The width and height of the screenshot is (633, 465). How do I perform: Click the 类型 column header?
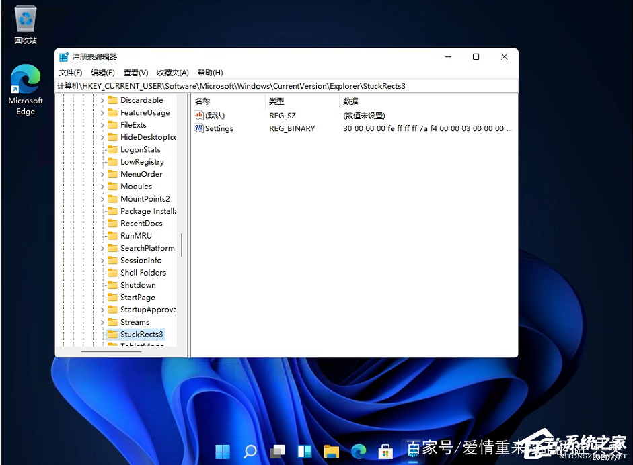(302, 101)
